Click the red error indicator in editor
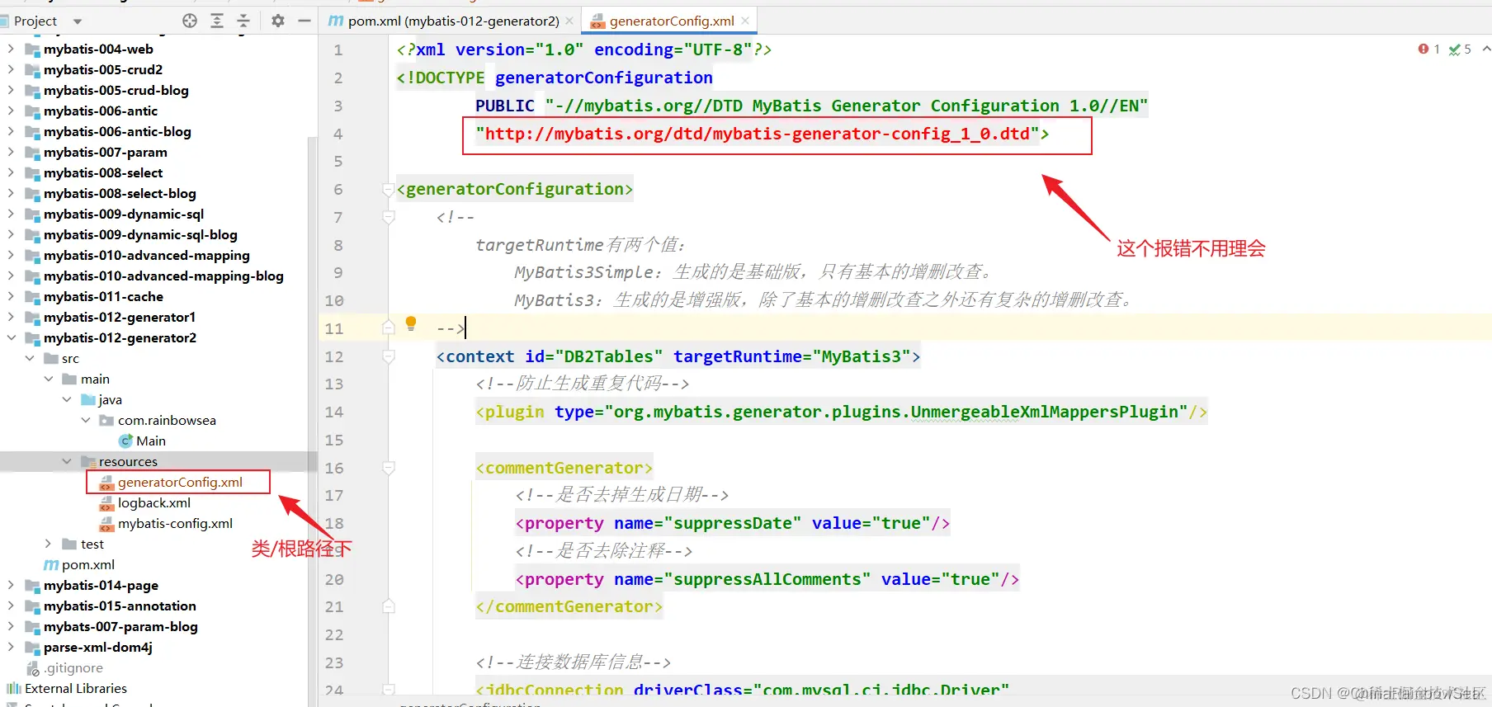 pyautogui.click(x=1428, y=49)
